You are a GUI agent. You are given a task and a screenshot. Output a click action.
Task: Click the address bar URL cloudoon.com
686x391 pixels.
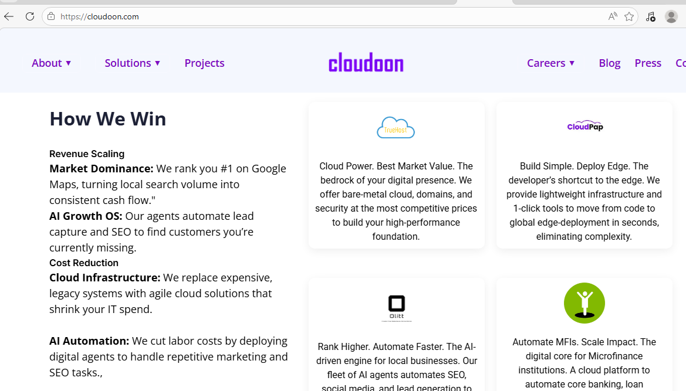click(x=100, y=16)
